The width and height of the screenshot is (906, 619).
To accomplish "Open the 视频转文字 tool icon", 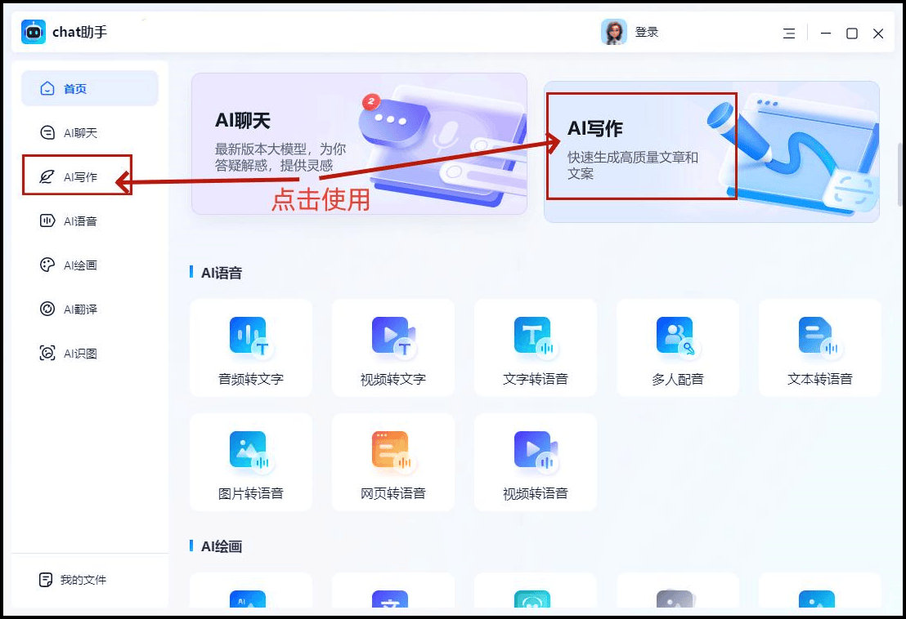I will pyautogui.click(x=392, y=336).
